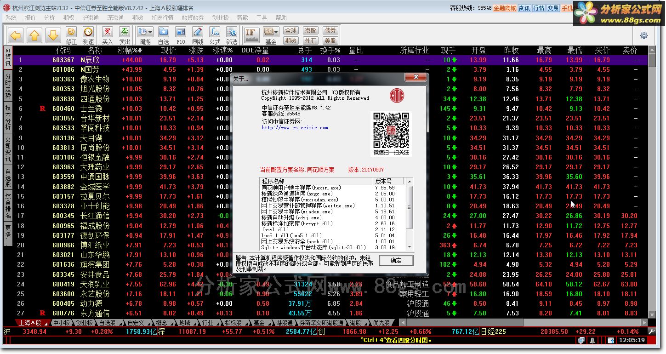Select the N辰欣 stock row

[330, 60]
